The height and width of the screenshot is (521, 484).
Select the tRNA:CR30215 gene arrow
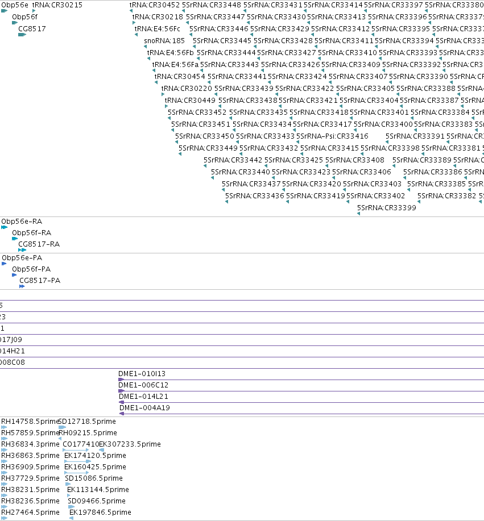34,11
